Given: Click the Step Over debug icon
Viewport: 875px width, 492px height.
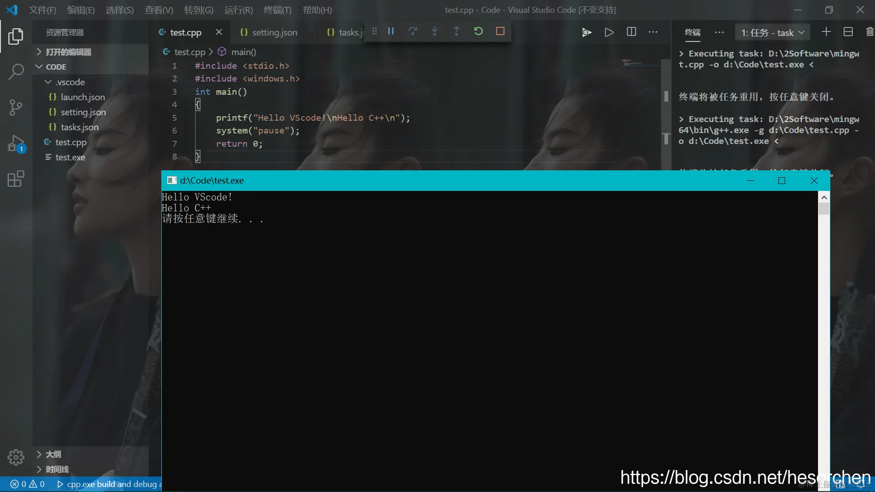Looking at the screenshot, I should tap(412, 31).
